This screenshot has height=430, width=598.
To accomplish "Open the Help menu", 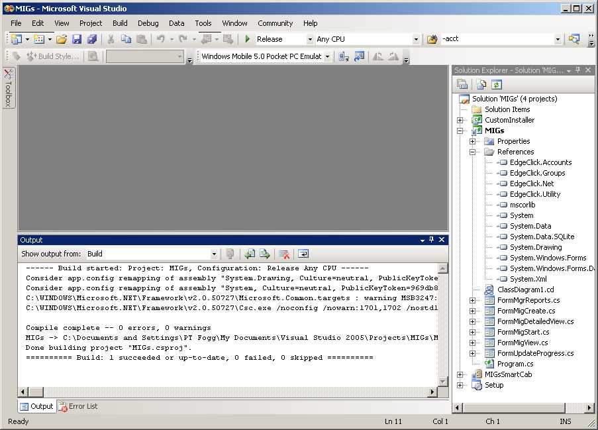I will 310,23.
